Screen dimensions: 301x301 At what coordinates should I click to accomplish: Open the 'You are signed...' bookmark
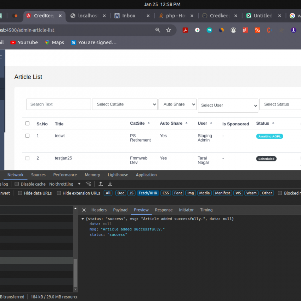pos(94,42)
